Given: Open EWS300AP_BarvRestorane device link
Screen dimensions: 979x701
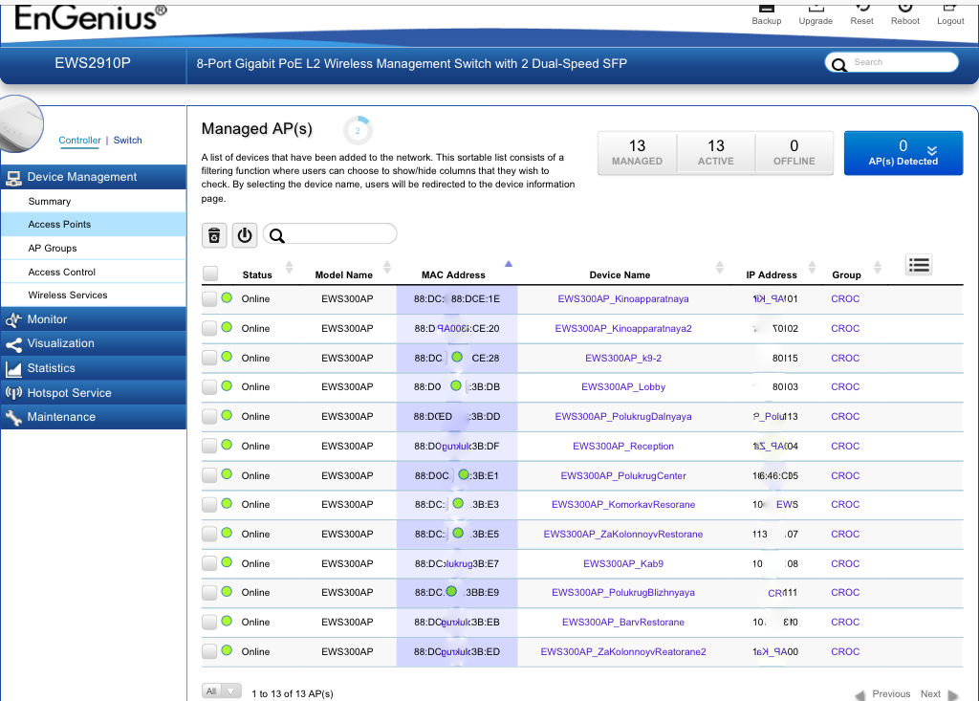Looking at the screenshot, I should (623, 623).
